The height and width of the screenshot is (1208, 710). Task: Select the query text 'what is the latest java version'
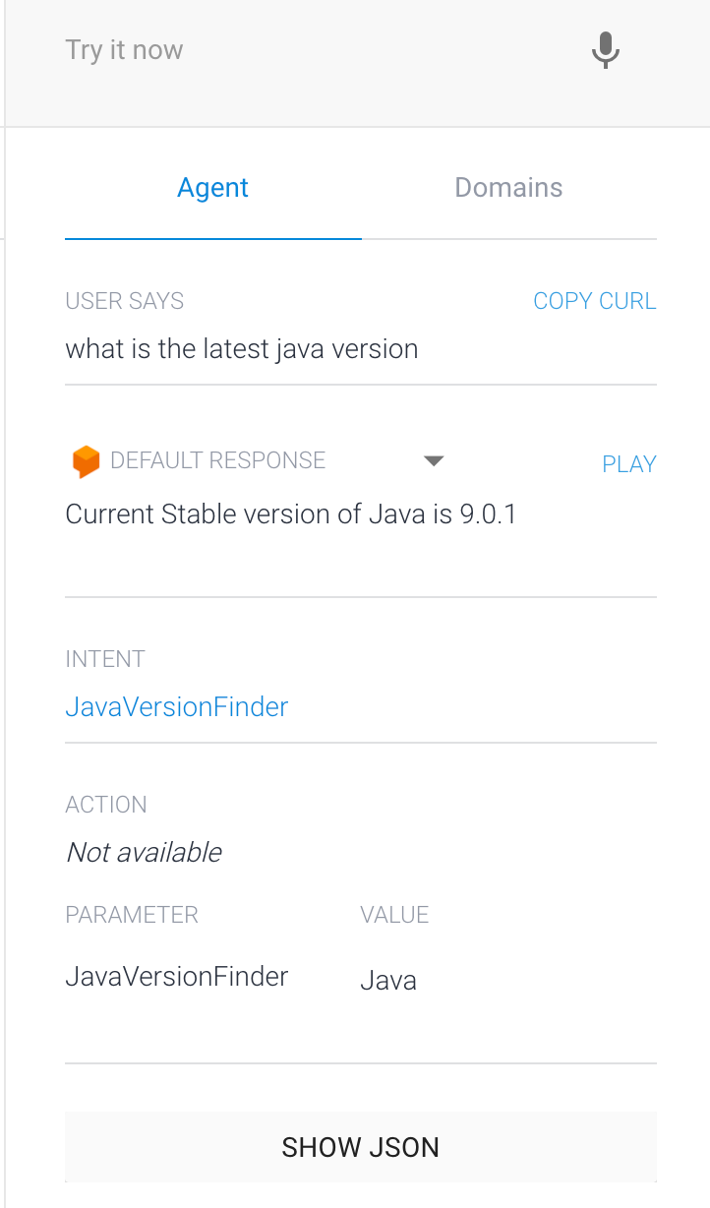click(241, 348)
